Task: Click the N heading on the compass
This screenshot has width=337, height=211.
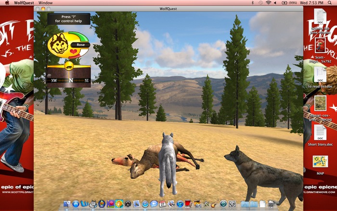Action: coord(71,80)
